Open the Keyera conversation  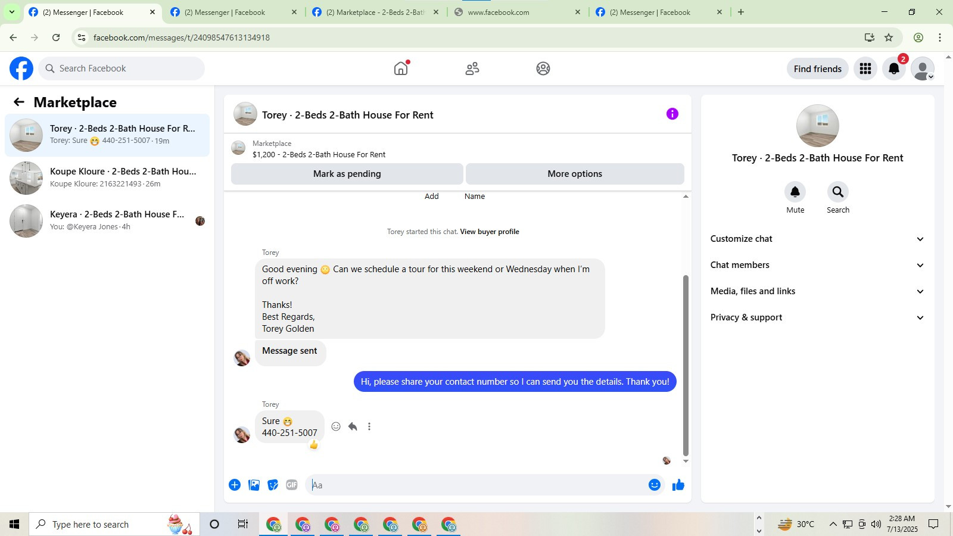click(x=107, y=221)
